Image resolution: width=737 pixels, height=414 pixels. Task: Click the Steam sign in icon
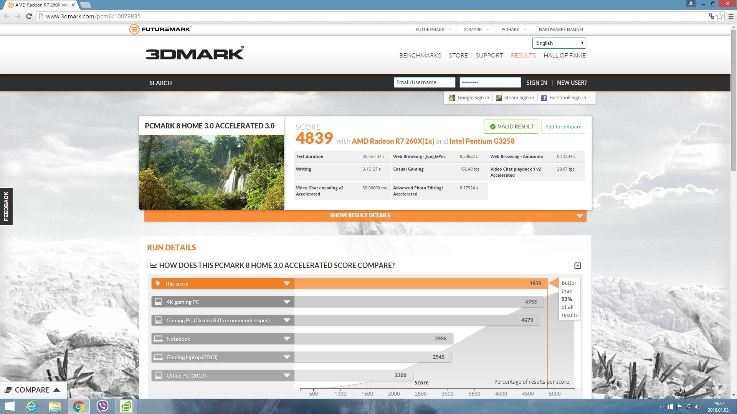499,98
